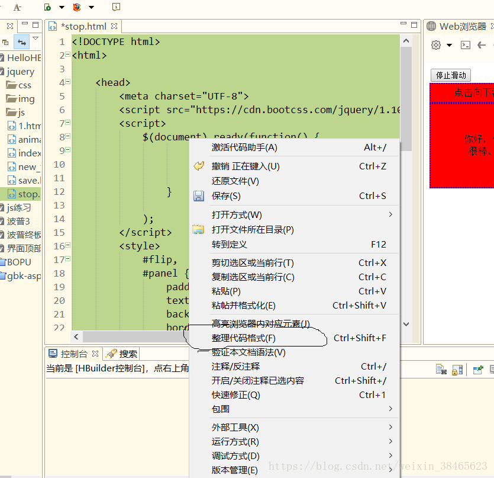494x478 pixels.
Task: Collapse code fold at line 8
Action: coord(67,136)
